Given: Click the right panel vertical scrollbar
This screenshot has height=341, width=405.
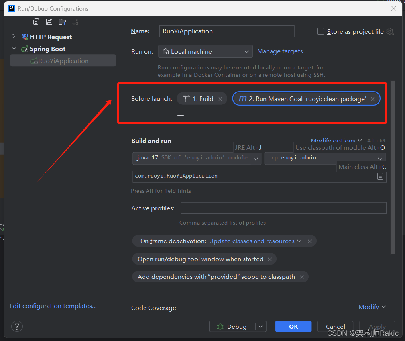Looking at the screenshot, I should point(393,168).
